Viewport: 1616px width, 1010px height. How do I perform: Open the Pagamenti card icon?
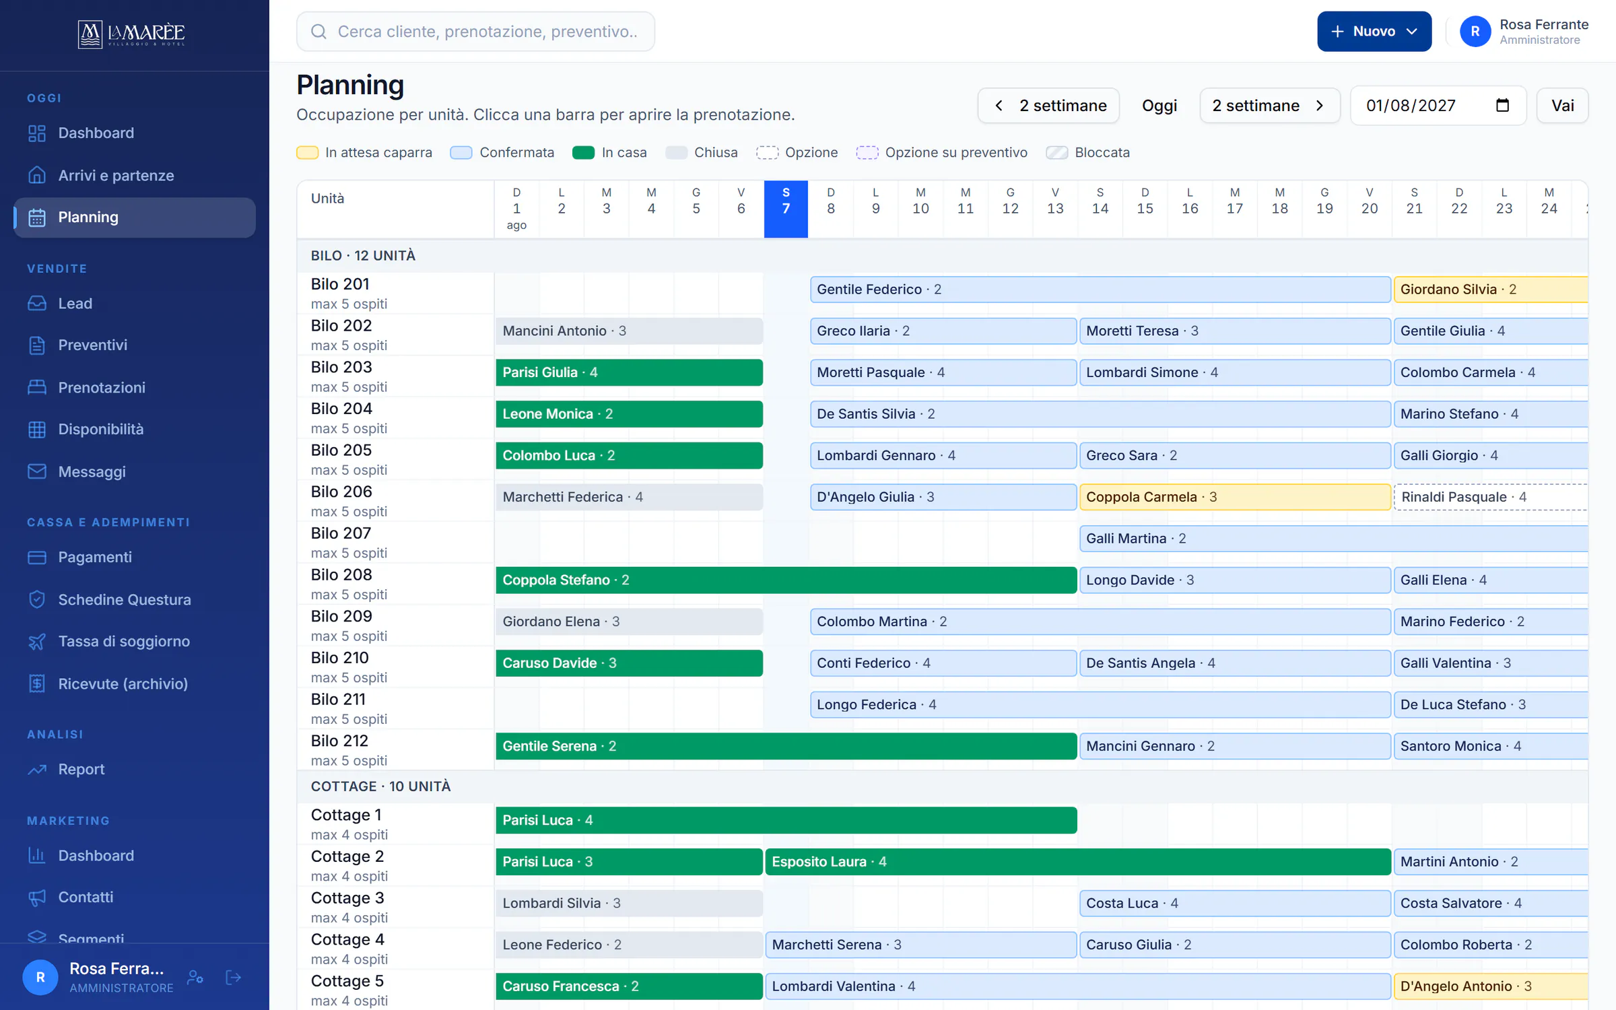click(37, 558)
